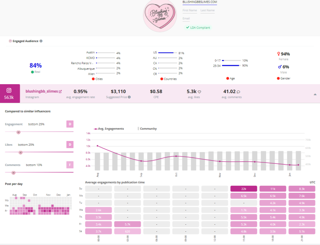Click info icon next to Engaged Audience
The image size is (320, 245).
point(41,41)
